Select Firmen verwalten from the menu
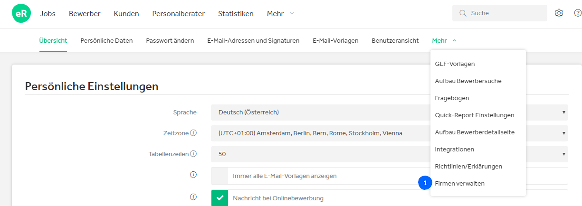This screenshot has width=582, height=206. [460, 183]
